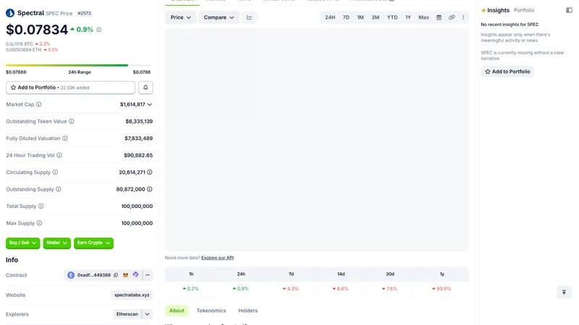
Task: Click the Ethereum chain icon in Contract row
Action: tap(71, 275)
